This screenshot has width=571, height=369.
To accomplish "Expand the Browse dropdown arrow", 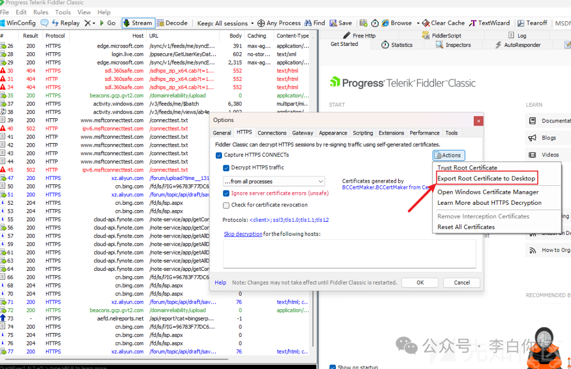I will (x=418, y=23).
